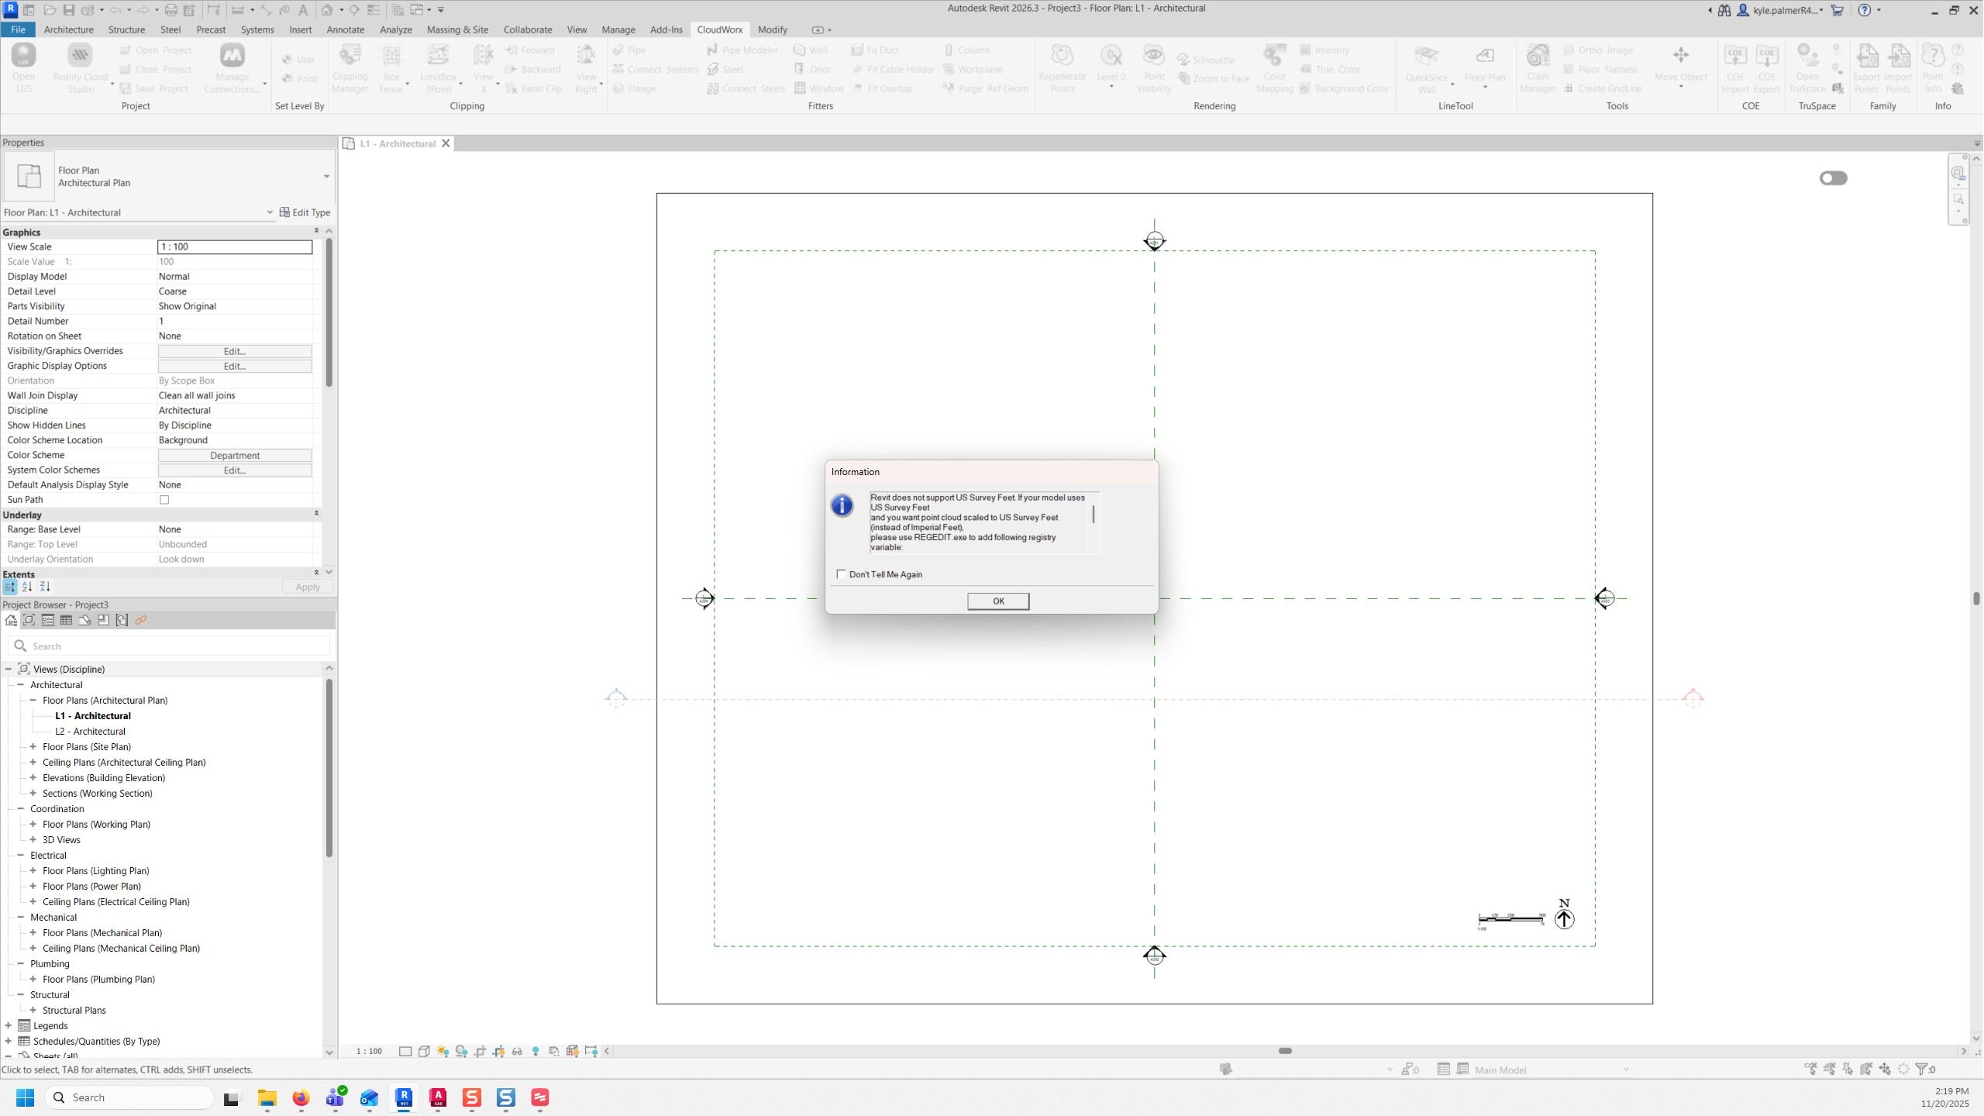Click the Project Browser search field

tap(170, 646)
